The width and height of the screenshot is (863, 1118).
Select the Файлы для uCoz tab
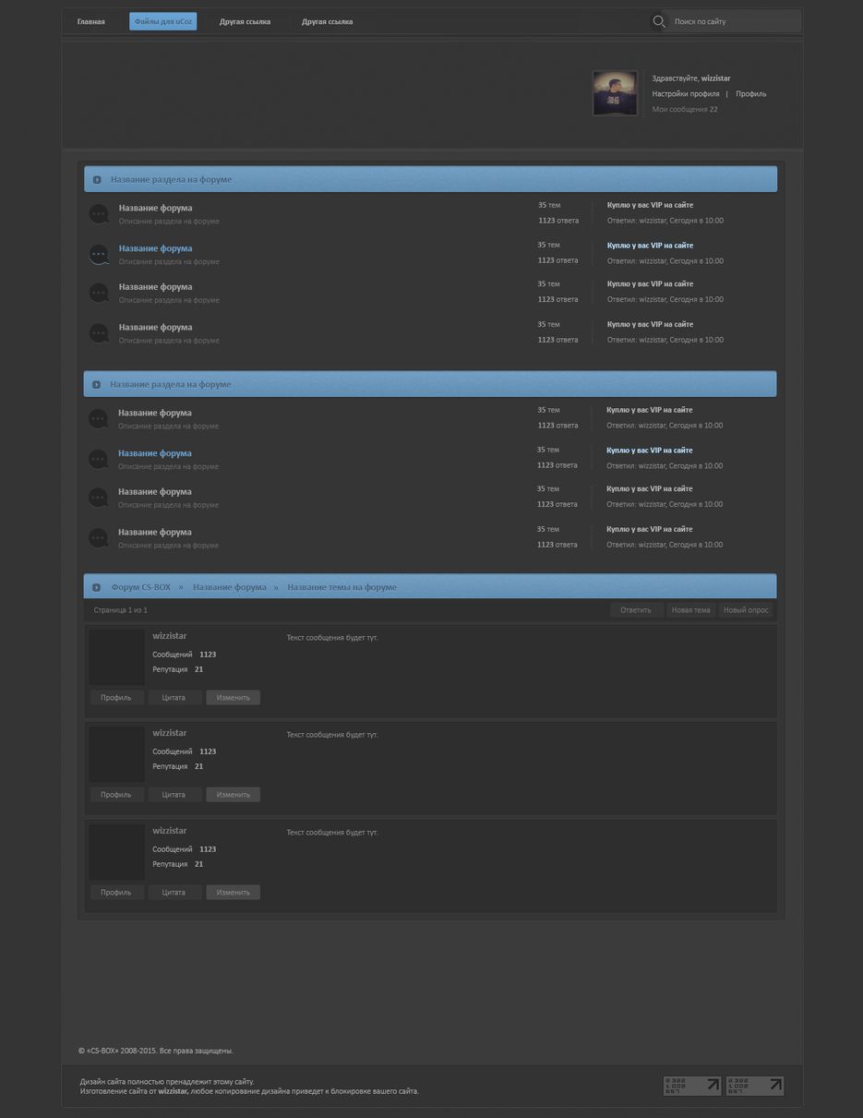[x=162, y=21]
